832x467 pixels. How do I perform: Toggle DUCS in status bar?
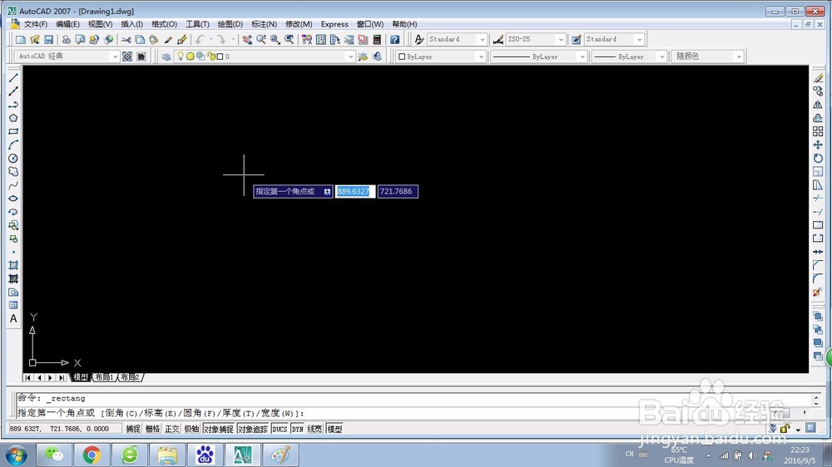pyautogui.click(x=280, y=429)
